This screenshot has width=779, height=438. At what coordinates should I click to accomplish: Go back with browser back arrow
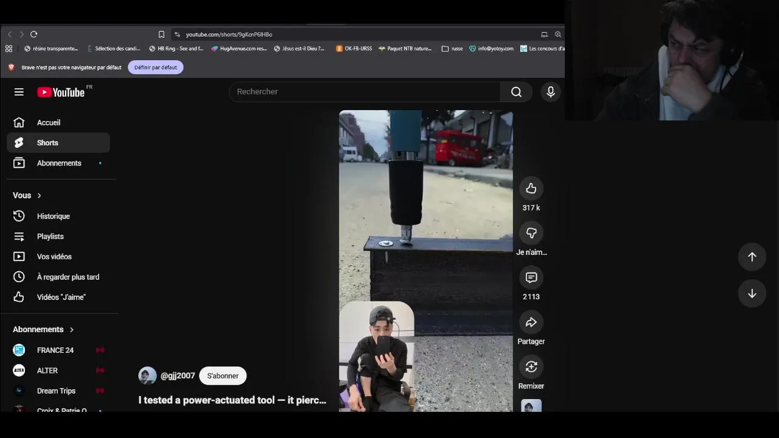pyautogui.click(x=10, y=34)
